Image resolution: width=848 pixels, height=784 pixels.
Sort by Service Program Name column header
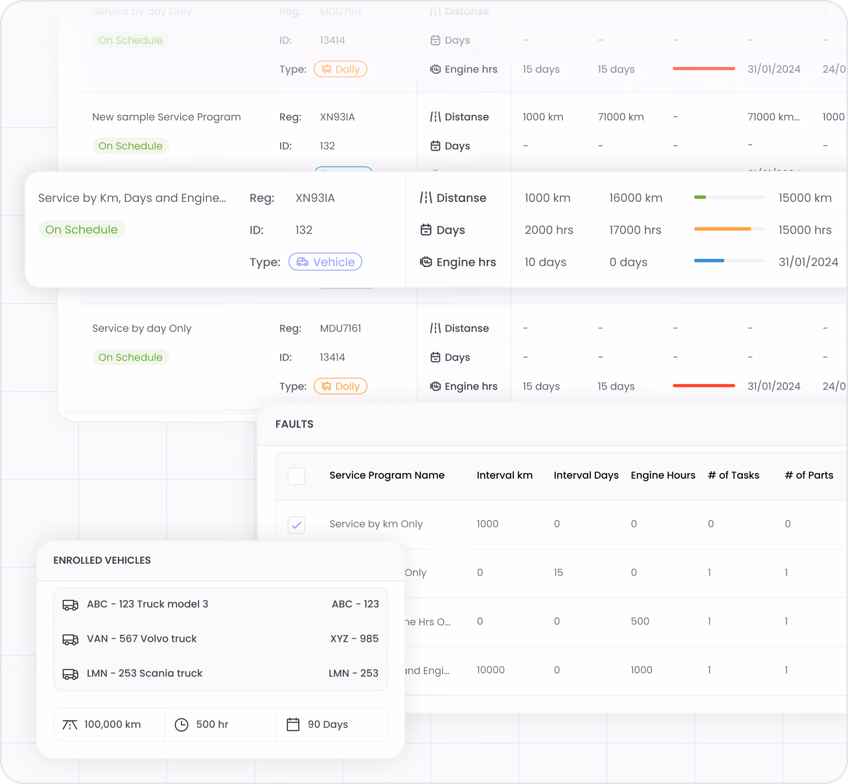[x=387, y=475]
